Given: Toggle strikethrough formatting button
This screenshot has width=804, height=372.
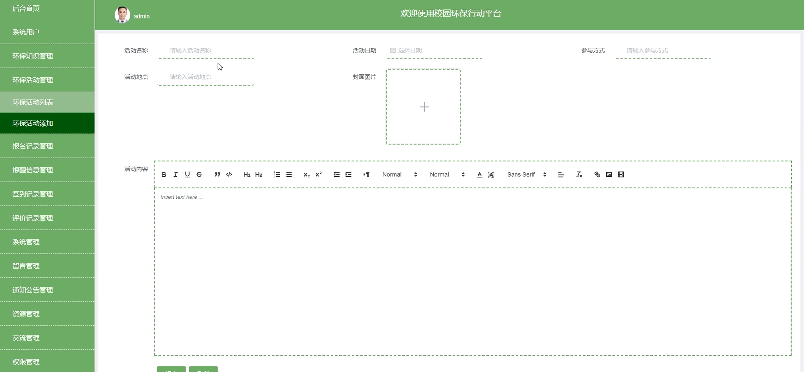Looking at the screenshot, I should click(x=199, y=174).
